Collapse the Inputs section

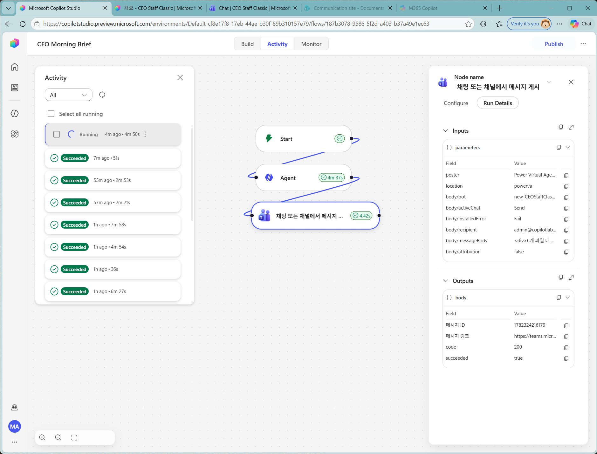coord(446,131)
